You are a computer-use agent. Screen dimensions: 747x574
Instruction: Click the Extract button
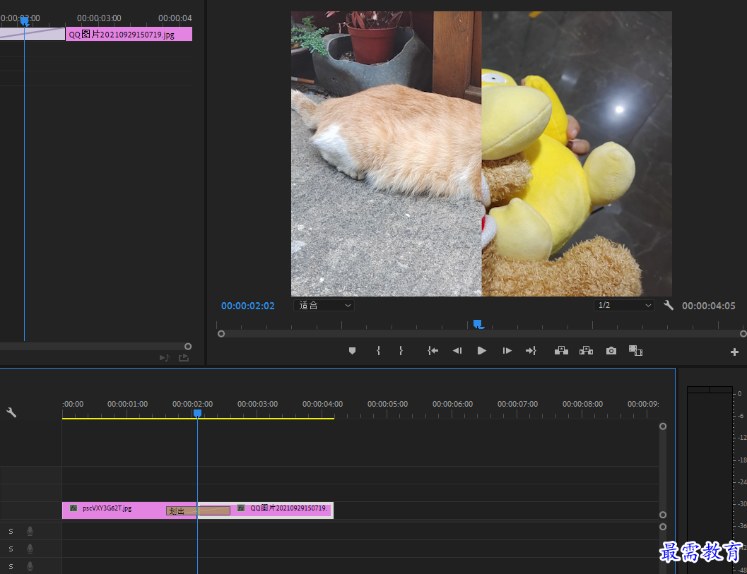click(586, 351)
